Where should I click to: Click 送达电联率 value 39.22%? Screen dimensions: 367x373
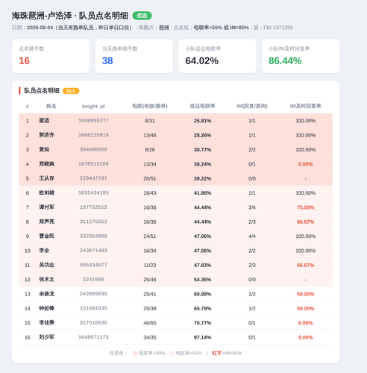(x=202, y=178)
